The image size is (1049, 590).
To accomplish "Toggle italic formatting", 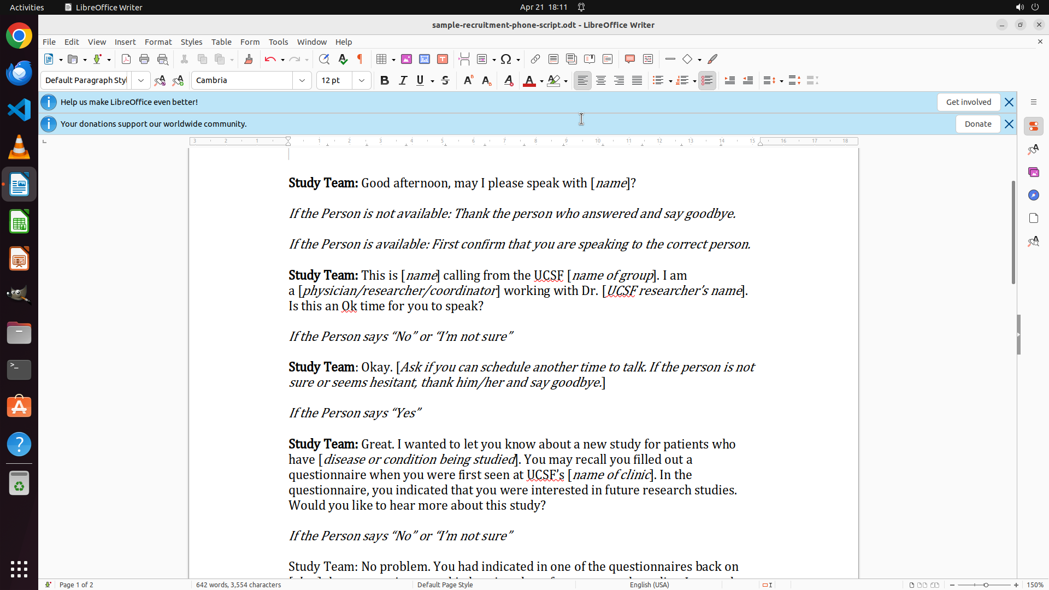I will [403, 80].
